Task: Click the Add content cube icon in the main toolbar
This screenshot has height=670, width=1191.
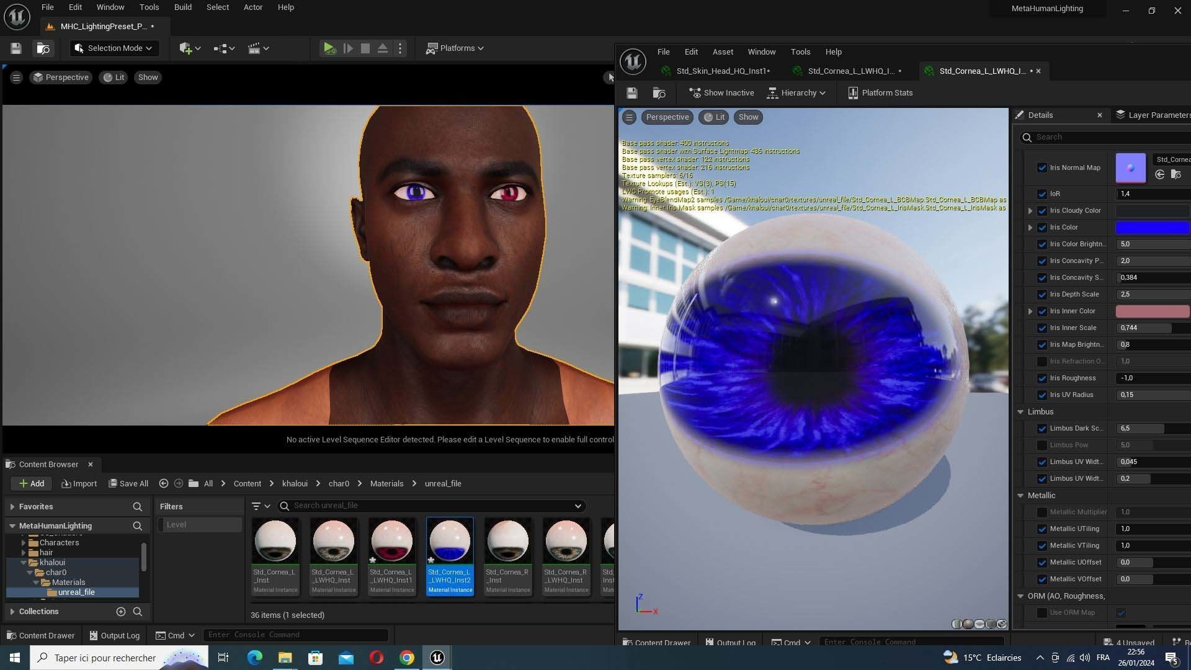Action: pos(185,48)
